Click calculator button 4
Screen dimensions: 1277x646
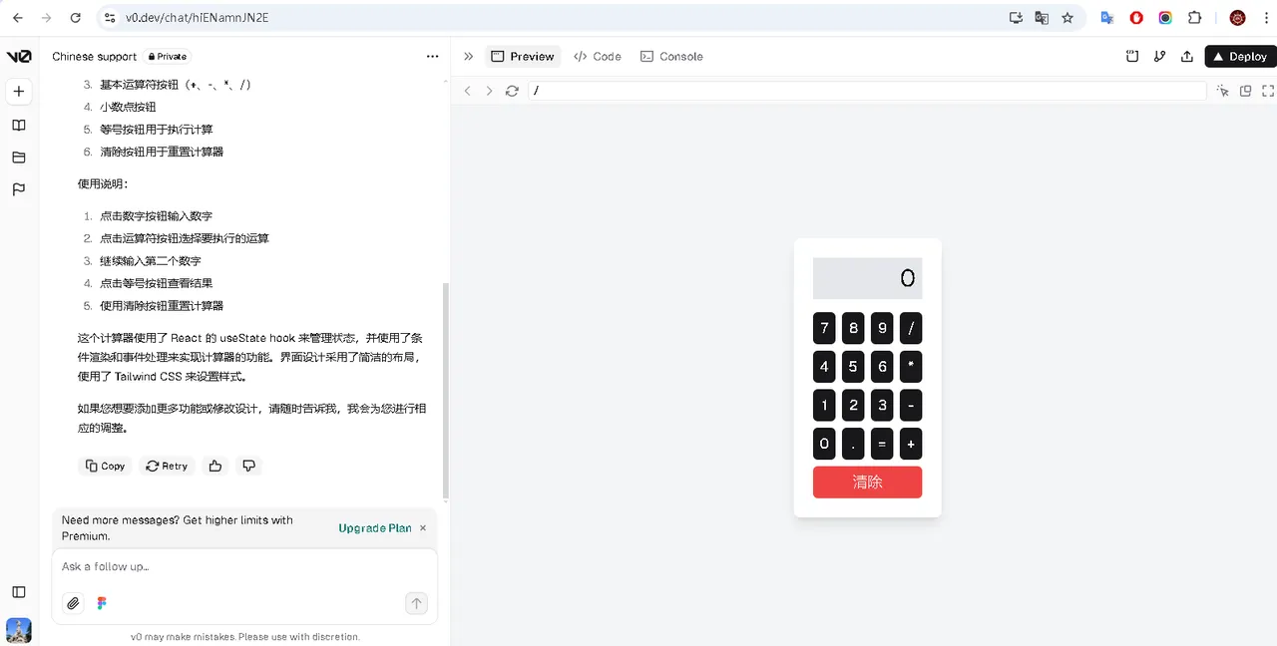tap(824, 367)
